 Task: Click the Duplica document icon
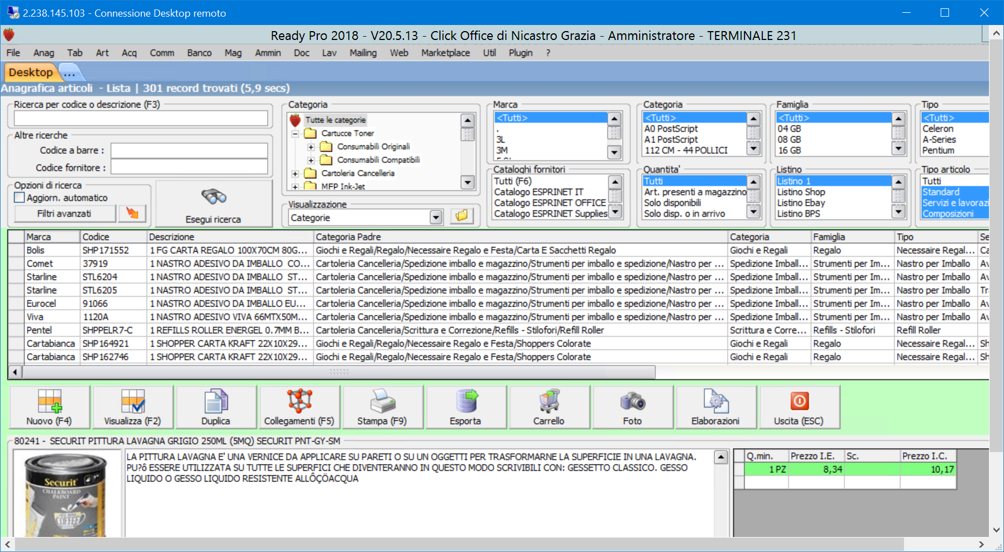point(216,407)
